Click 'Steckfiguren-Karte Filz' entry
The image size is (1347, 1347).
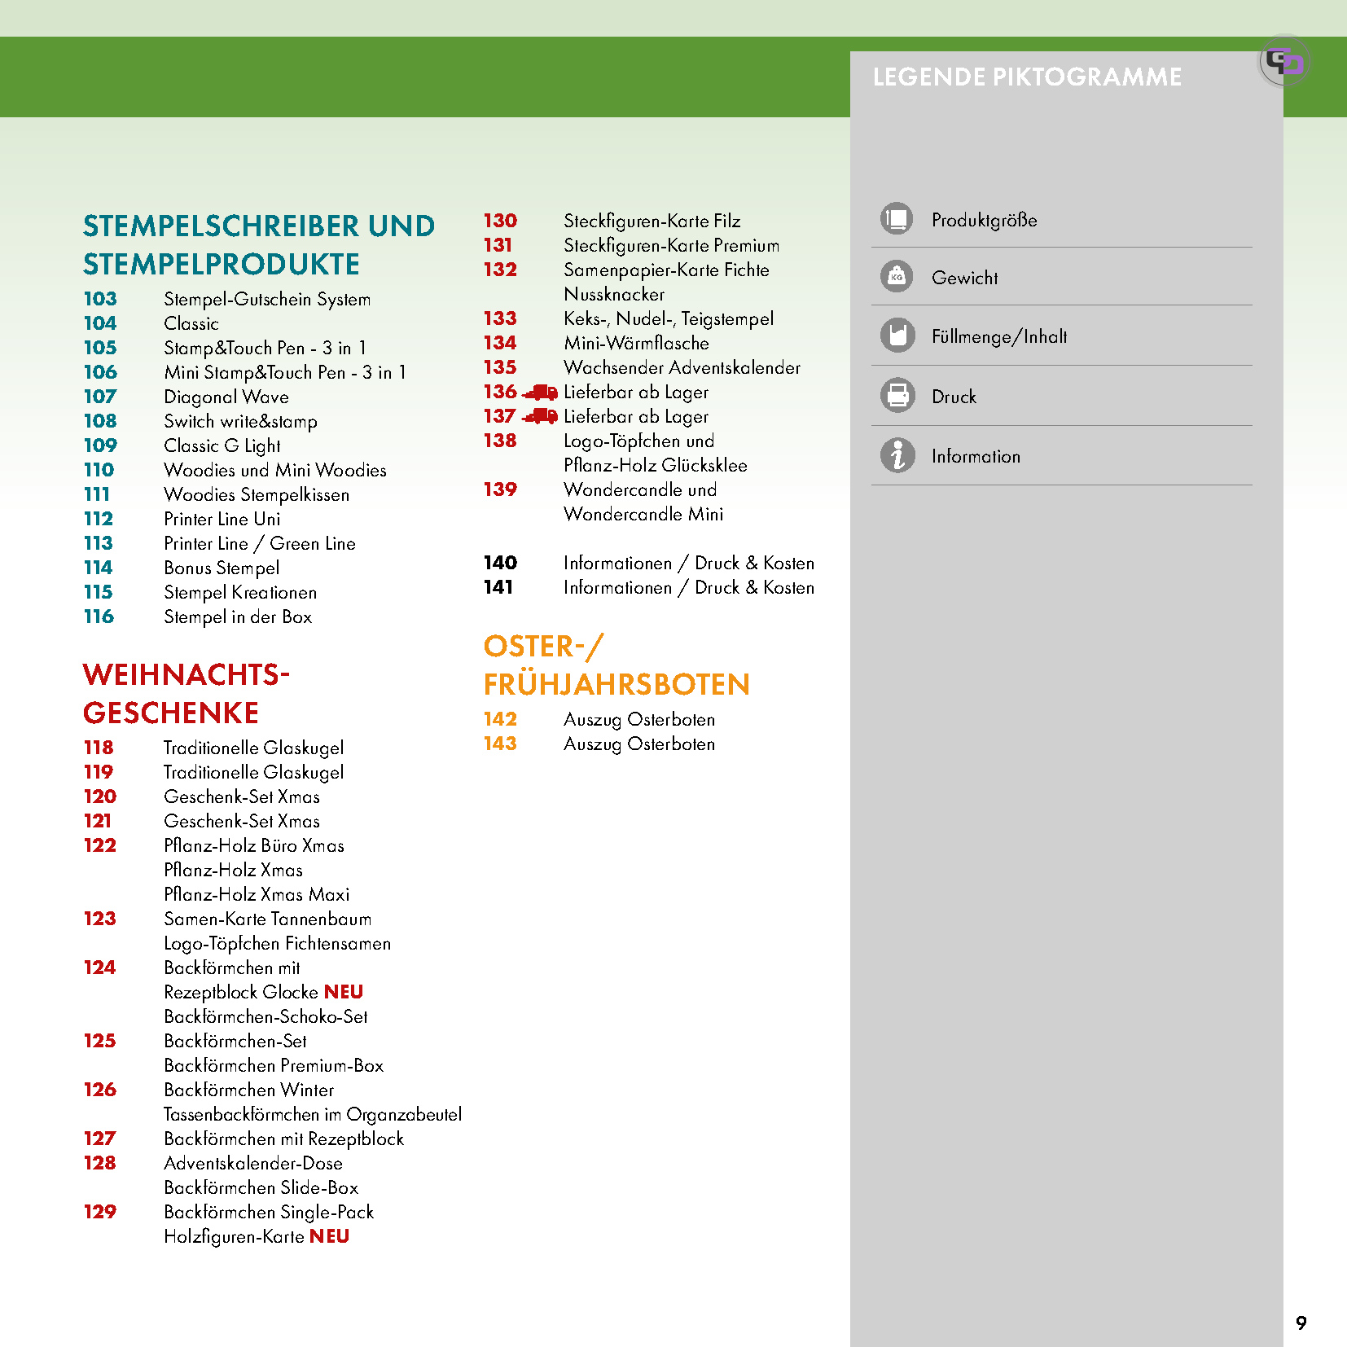pos(652,222)
